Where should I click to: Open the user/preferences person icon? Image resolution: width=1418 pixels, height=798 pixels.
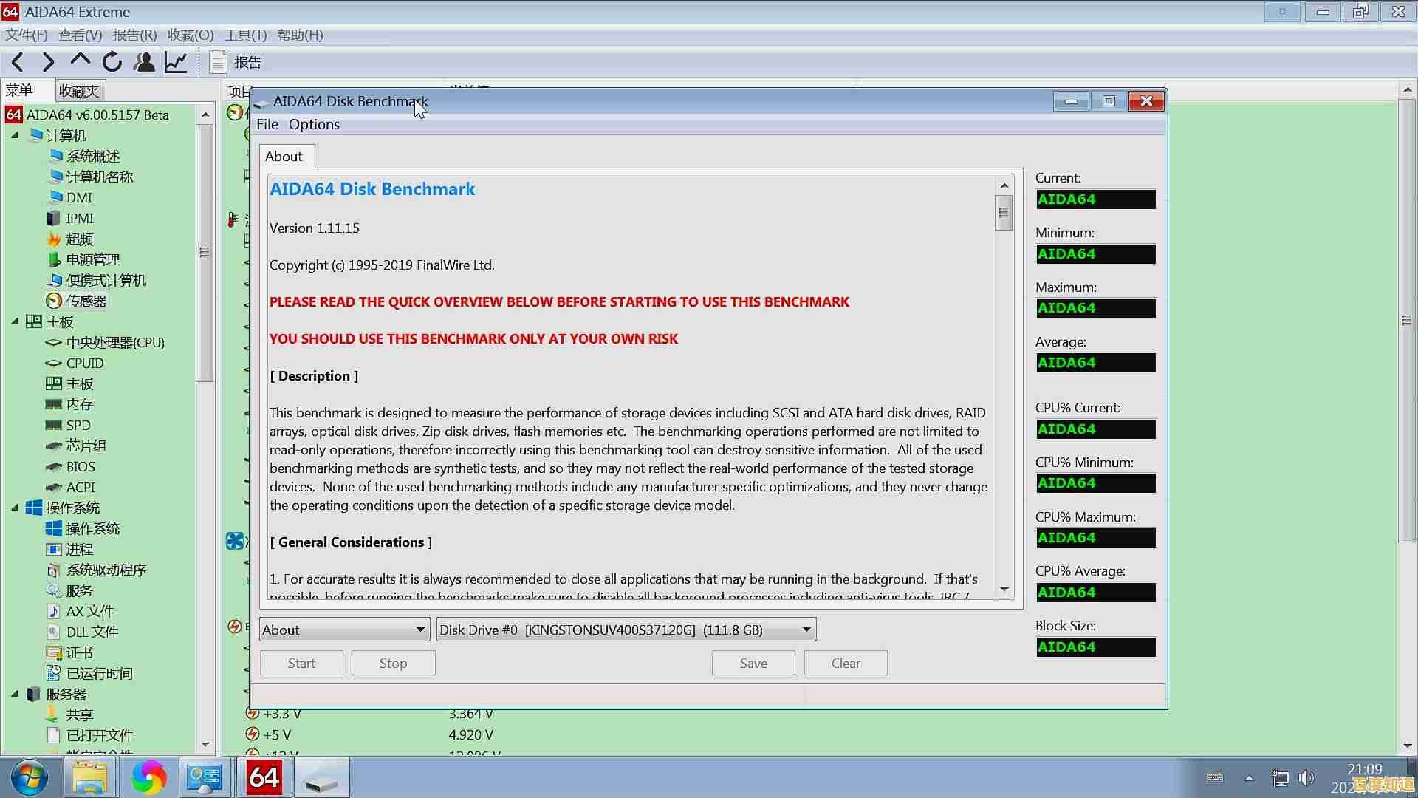click(x=144, y=63)
